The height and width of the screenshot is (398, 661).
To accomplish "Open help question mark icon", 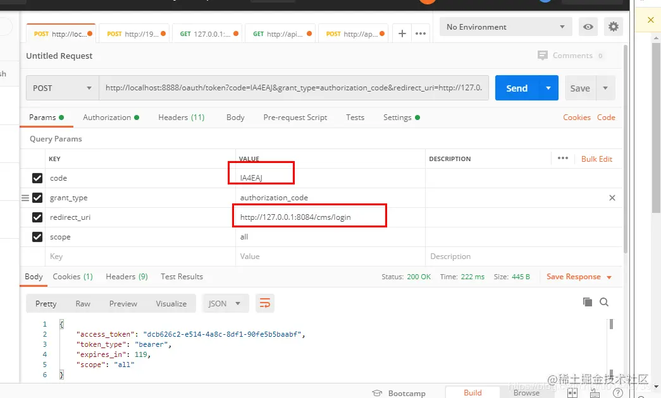I will [618, 393].
